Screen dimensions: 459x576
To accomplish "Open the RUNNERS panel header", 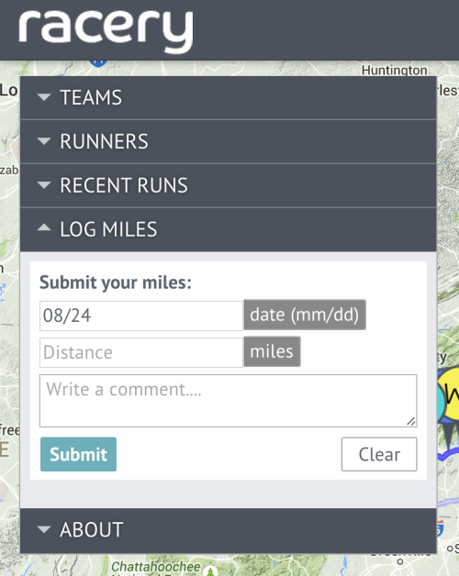I will click(229, 142).
